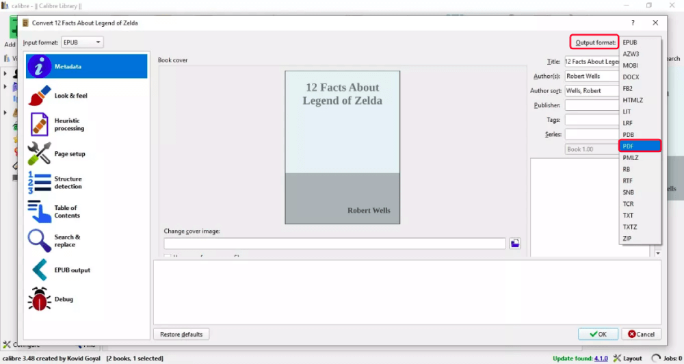Open EPUB output settings
684x364 pixels.
tap(71, 270)
